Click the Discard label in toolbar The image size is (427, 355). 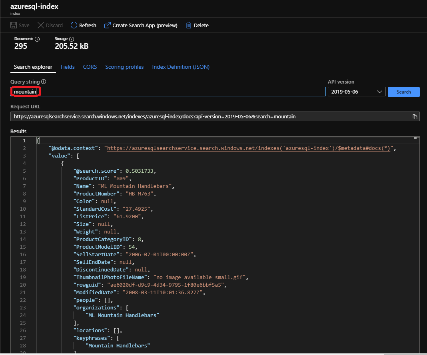coord(54,25)
